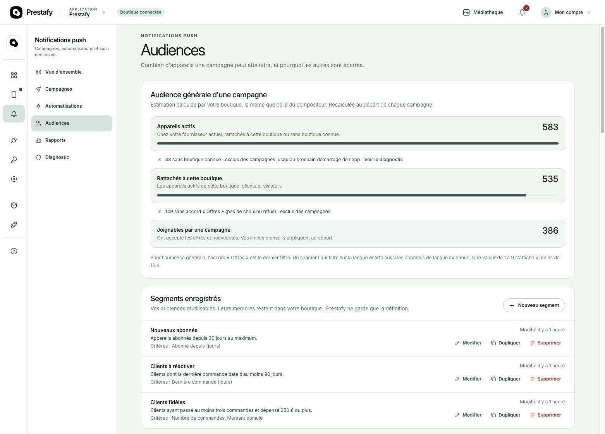Open the Rapports section

pos(72,140)
